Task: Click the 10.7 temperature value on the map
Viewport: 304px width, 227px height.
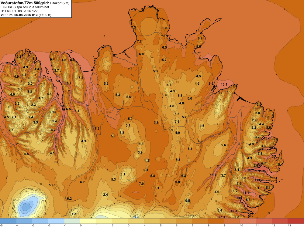Action: pos(213,175)
